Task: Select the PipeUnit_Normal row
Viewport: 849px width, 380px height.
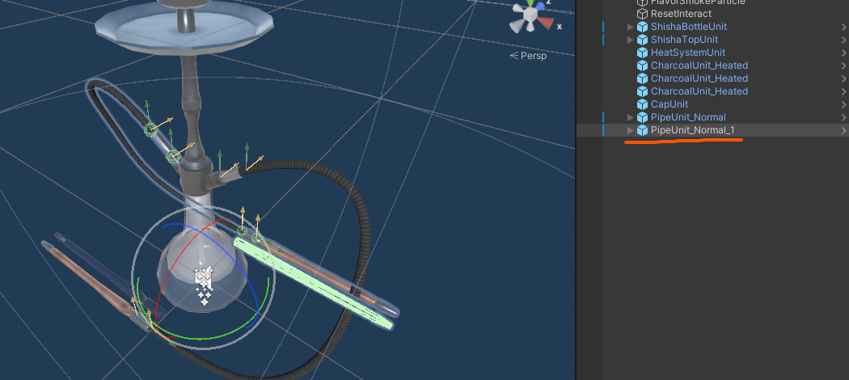Action: 712,117
